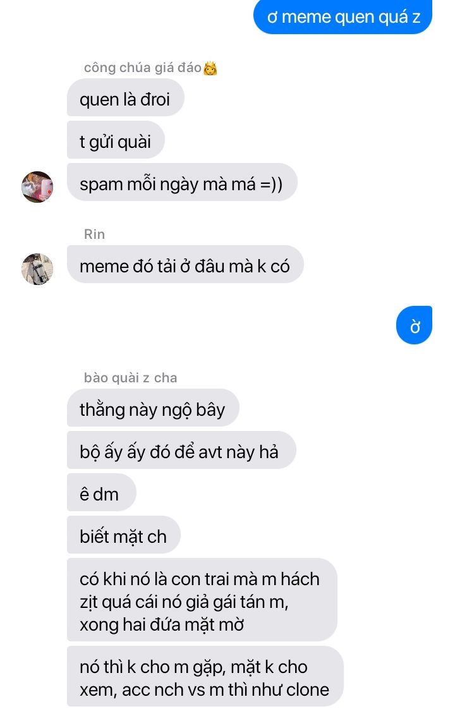Open the avatar next to the spam message
Image resolution: width=455 pixels, height=709 pixels.
37,187
